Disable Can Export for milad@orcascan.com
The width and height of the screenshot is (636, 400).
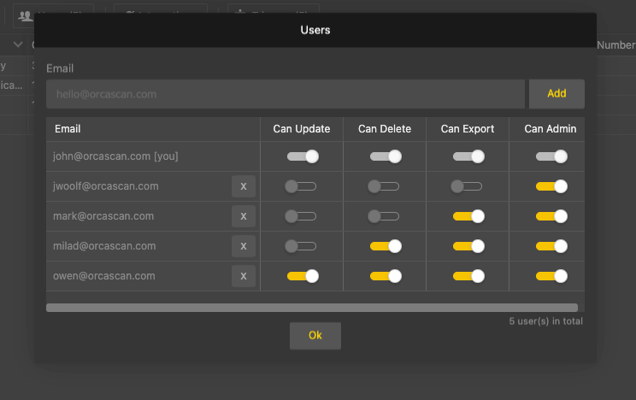[468, 246]
